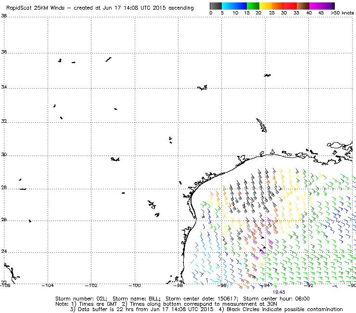
Task: Pick the brown 35-40 knots legend swatch
Action: [303, 6]
